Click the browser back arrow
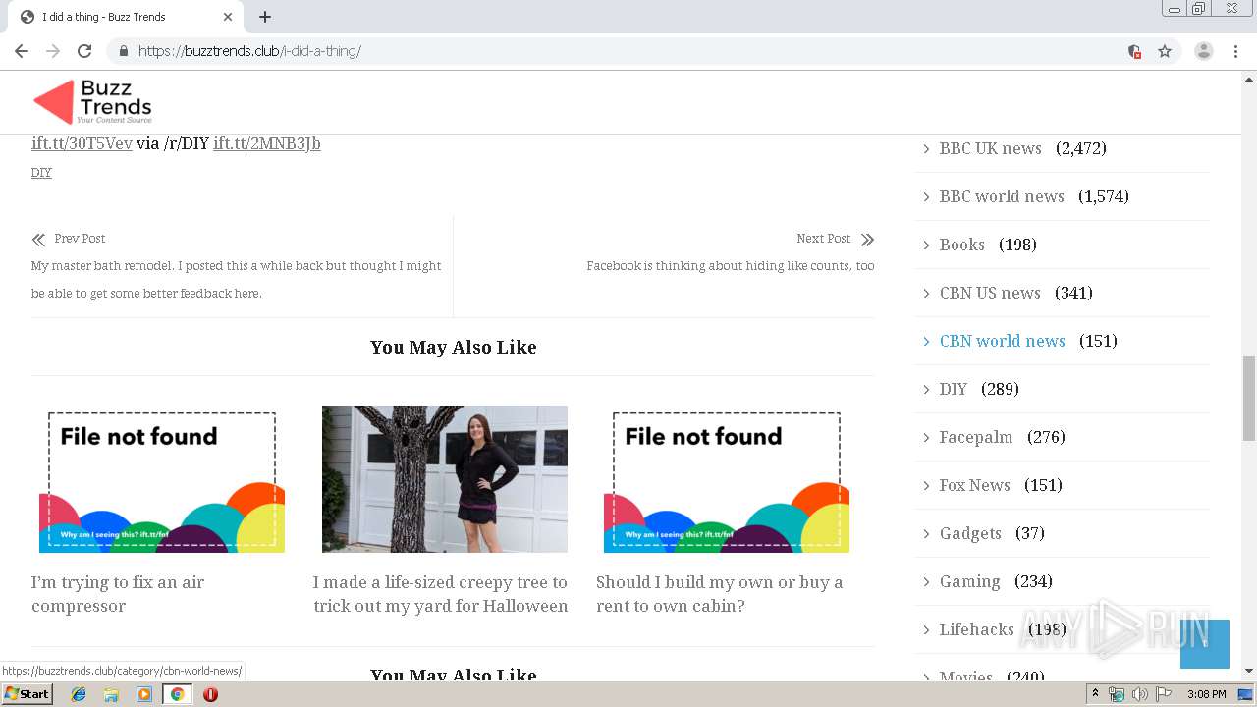The image size is (1257, 707). (x=22, y=51)
